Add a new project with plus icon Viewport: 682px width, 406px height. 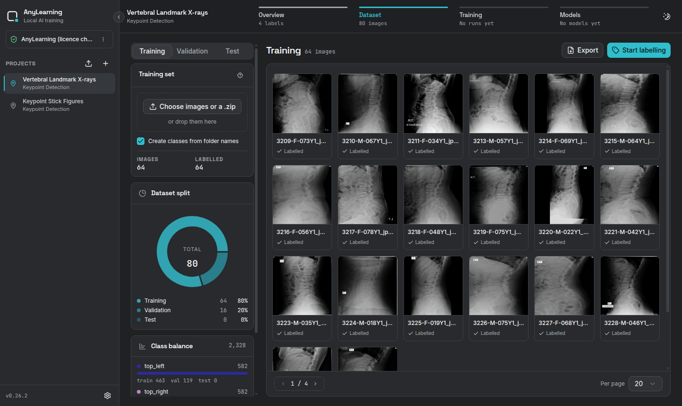click(106, 63)
